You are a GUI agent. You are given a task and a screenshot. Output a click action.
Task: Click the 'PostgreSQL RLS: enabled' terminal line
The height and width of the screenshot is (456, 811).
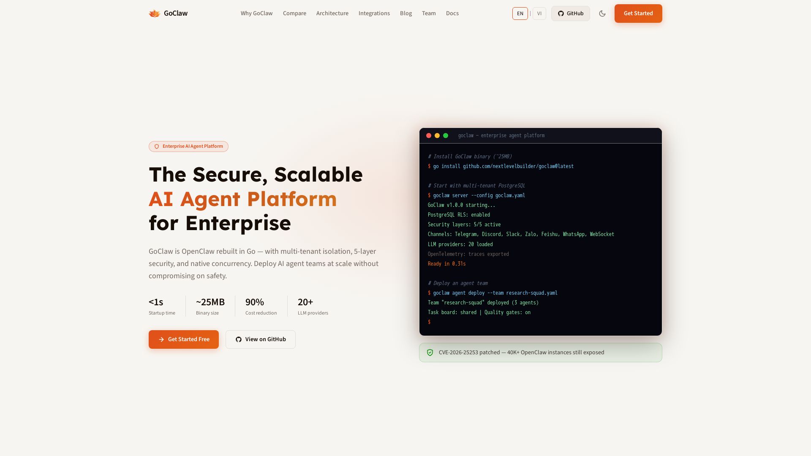point(459,215)
